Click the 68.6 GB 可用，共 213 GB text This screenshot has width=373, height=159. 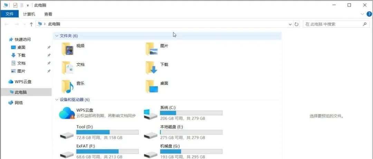coord(99,157)
